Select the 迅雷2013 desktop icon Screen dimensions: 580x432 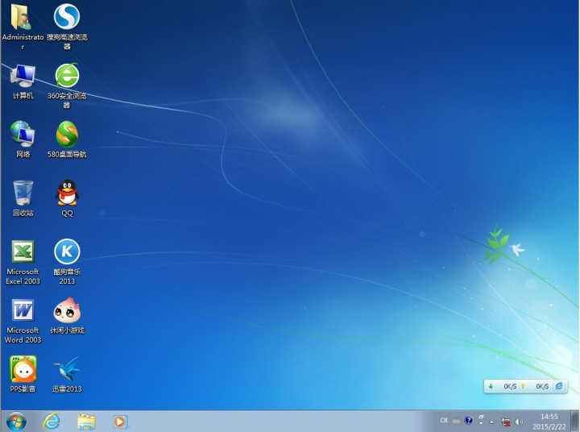tap(67, 370)
